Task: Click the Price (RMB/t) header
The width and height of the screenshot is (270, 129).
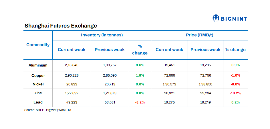Action: tap(199, 35)
